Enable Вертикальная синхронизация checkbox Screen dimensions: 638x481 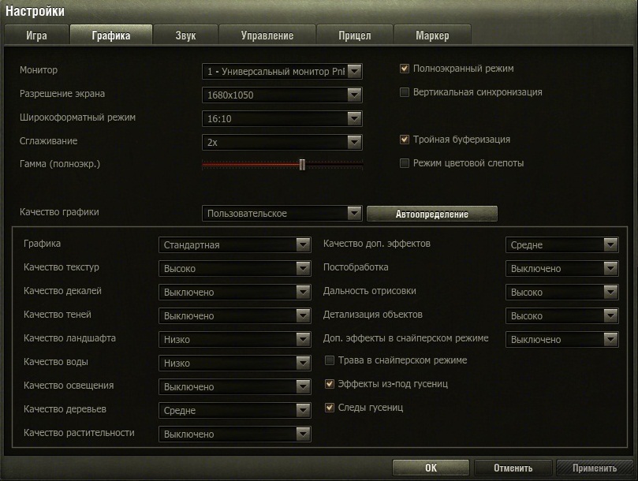coord(405,92)
